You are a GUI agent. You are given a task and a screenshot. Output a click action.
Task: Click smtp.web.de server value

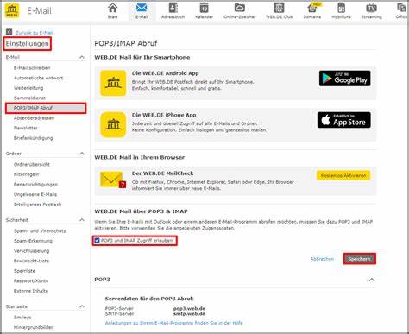coord(189,313)
